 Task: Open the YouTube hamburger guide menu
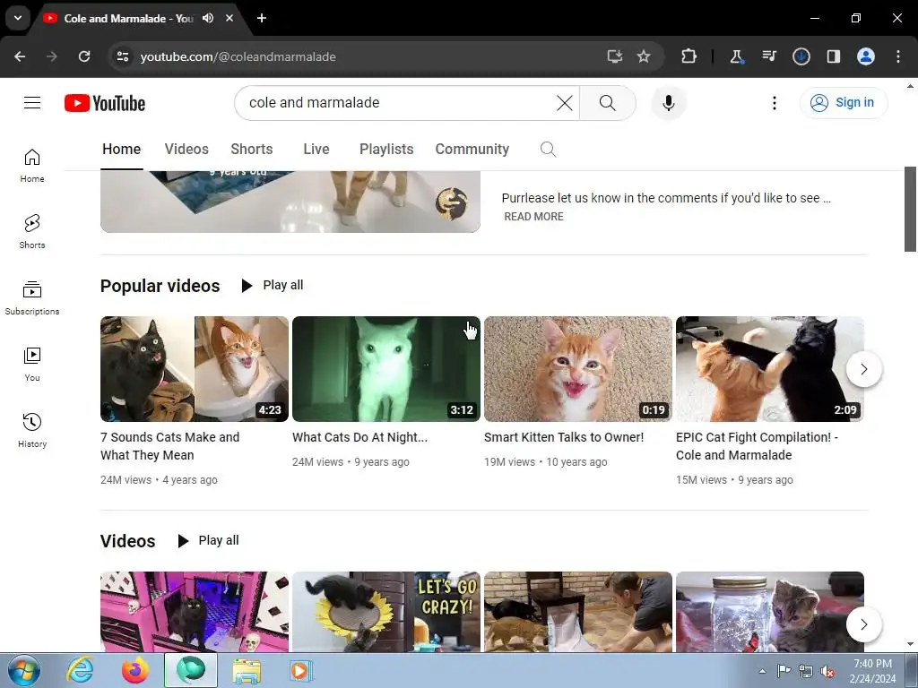click(32, 103)
